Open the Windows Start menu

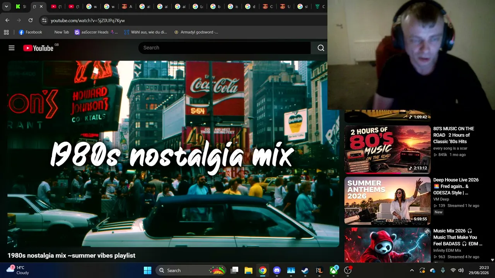tap(147, 270)
